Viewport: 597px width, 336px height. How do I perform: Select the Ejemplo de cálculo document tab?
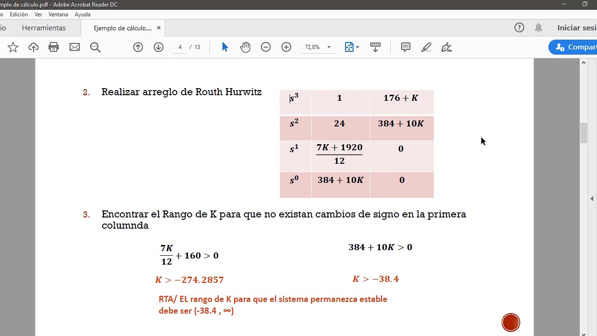click(123, 28)
